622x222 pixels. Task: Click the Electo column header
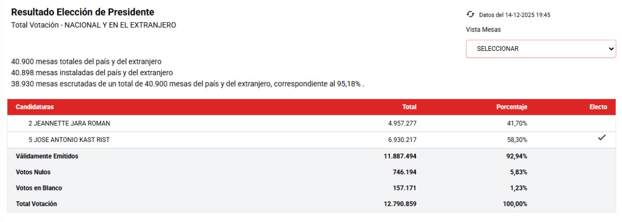coord(598,107)
